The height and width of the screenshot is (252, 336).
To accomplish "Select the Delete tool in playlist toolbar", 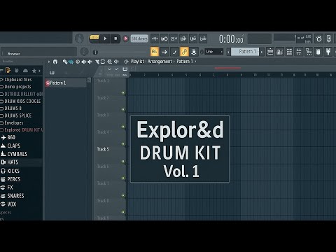I will click(78, 62).
